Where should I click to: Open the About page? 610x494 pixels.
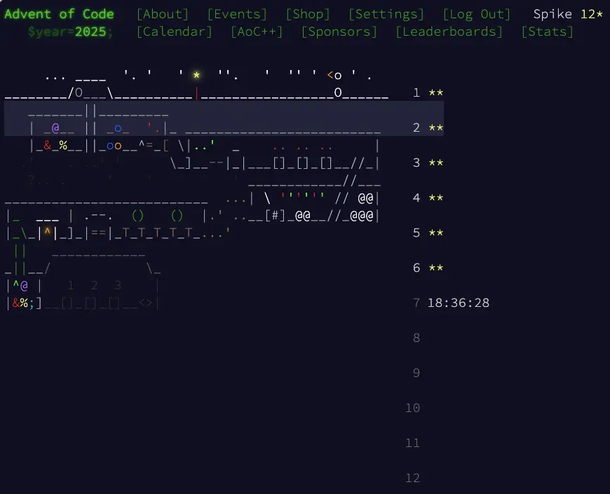coord(163,14)
